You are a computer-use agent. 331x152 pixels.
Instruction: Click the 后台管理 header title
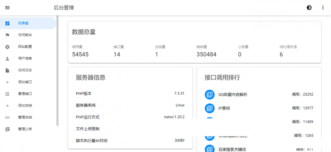point(64,8)
